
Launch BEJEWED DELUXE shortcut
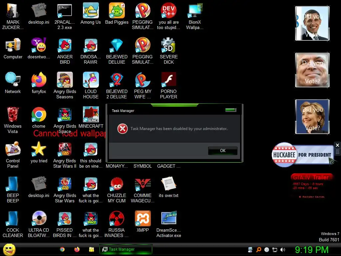coord(117,51)
